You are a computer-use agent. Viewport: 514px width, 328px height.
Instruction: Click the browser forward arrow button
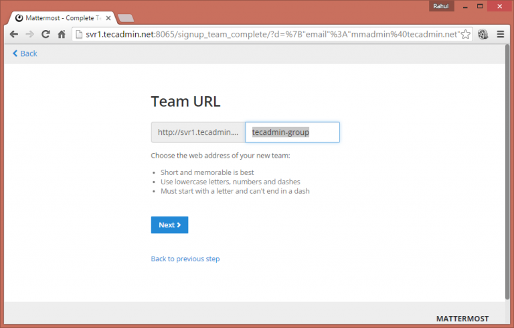[29, 34]
